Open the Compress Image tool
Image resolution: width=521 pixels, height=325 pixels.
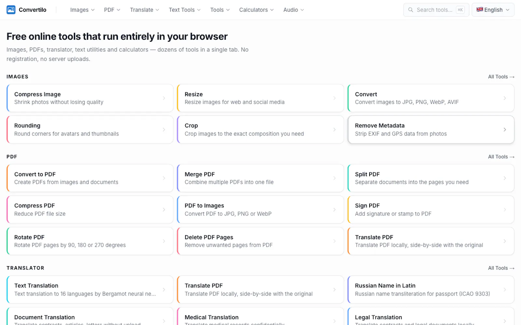coord(90,98)
